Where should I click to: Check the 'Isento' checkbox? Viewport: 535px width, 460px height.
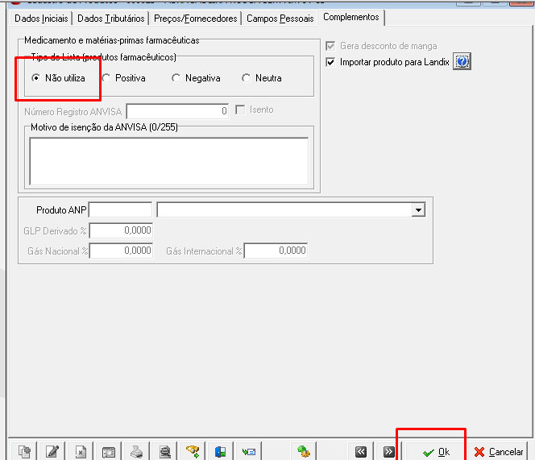(x=240, y=110)
